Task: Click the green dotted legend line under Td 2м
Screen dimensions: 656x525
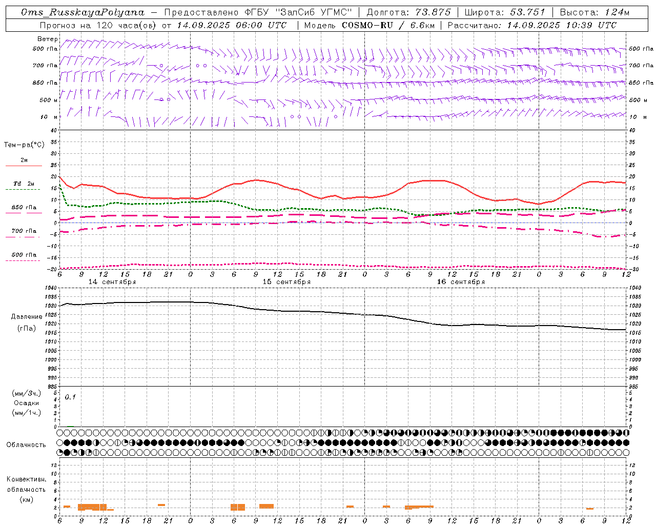Action: pyautogui.click(x=23, y=190)
